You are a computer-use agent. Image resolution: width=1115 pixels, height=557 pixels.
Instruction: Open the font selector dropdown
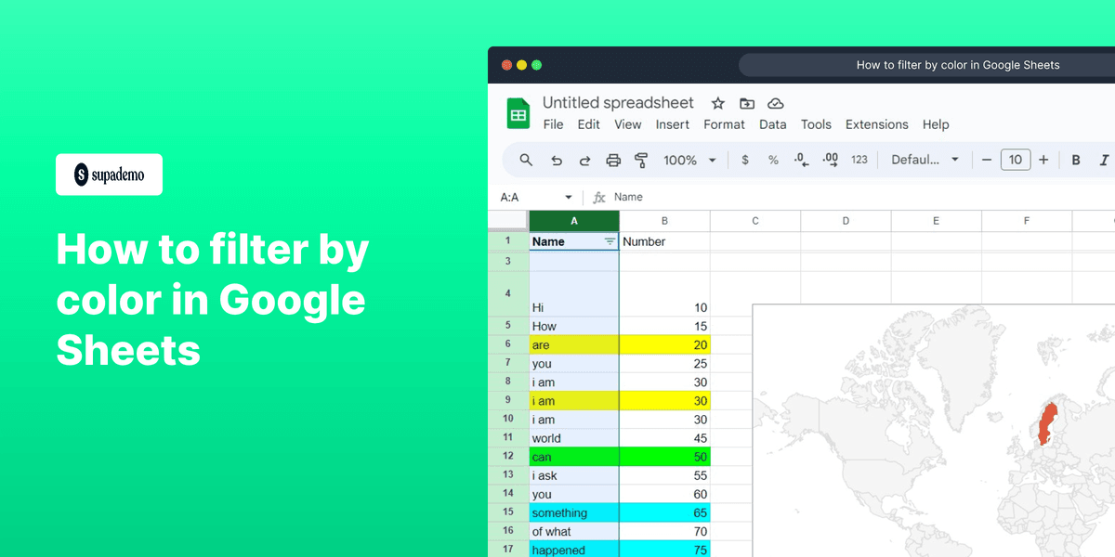pyautogui.click(x=925, y=159)
